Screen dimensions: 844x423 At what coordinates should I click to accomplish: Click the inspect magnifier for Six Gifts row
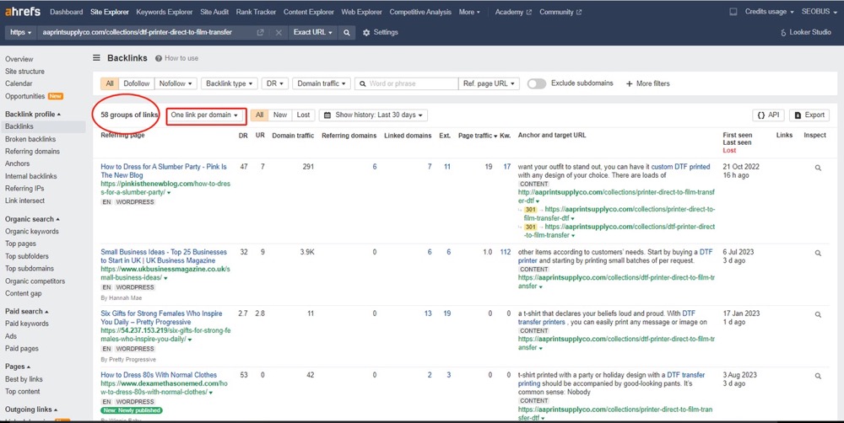click(818, 314)
